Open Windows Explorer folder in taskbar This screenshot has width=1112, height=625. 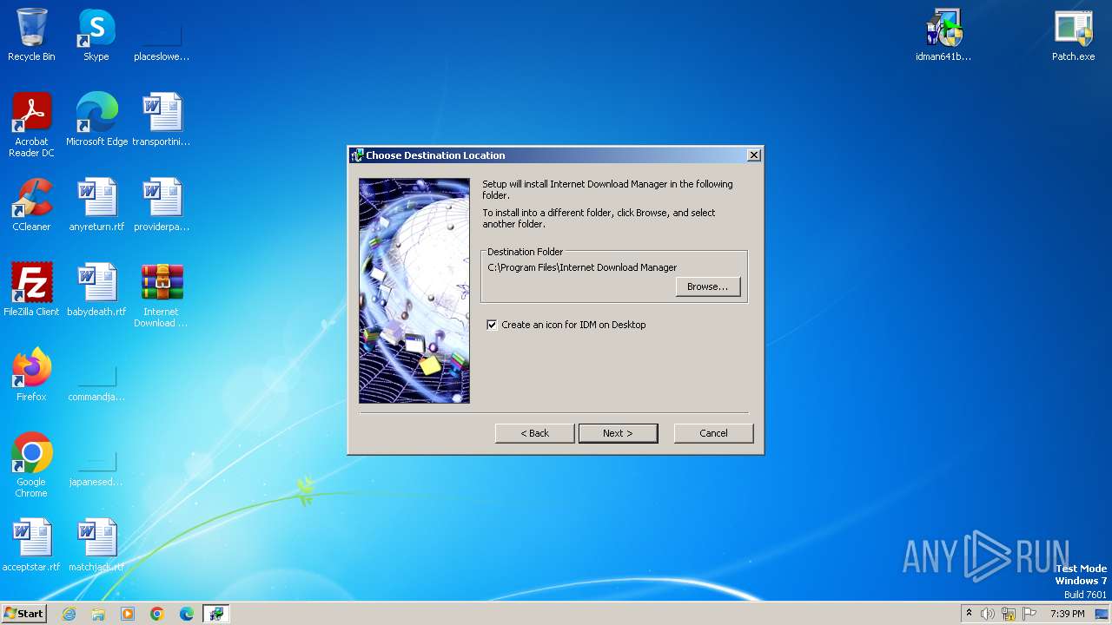click(x=98, y=614)
